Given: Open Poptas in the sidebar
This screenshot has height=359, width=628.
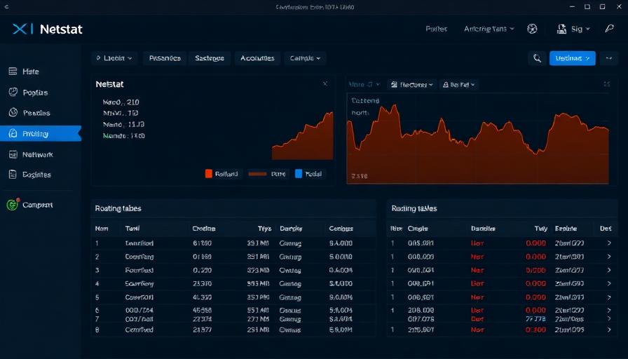Looking at the screenshot, I should click(35, 93).
